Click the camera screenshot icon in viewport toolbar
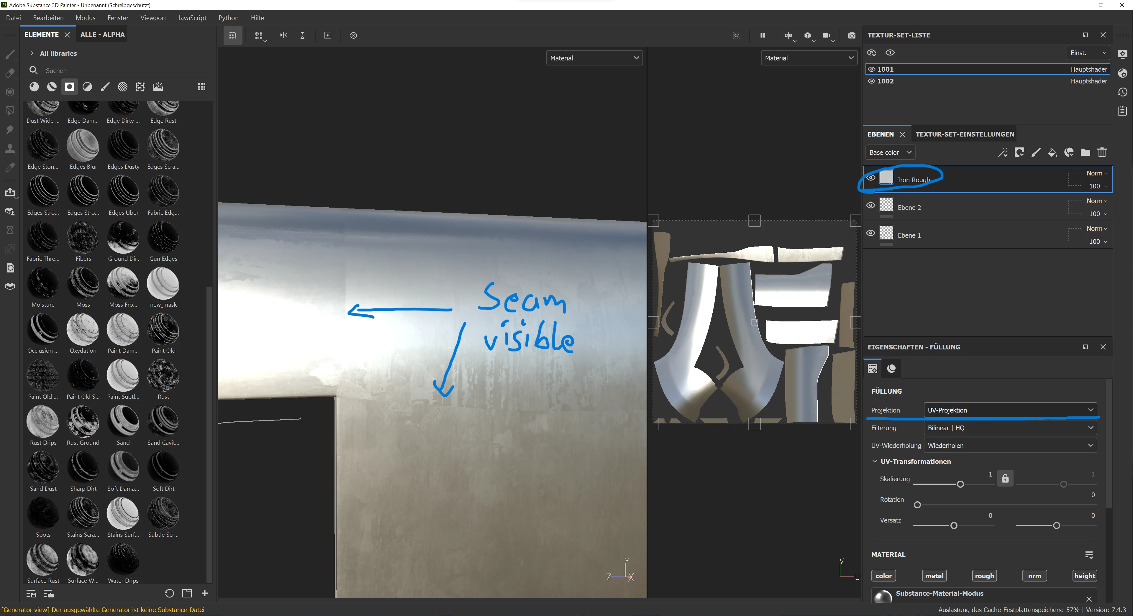This screenshot has width=1133, height=616. point(852,36)
